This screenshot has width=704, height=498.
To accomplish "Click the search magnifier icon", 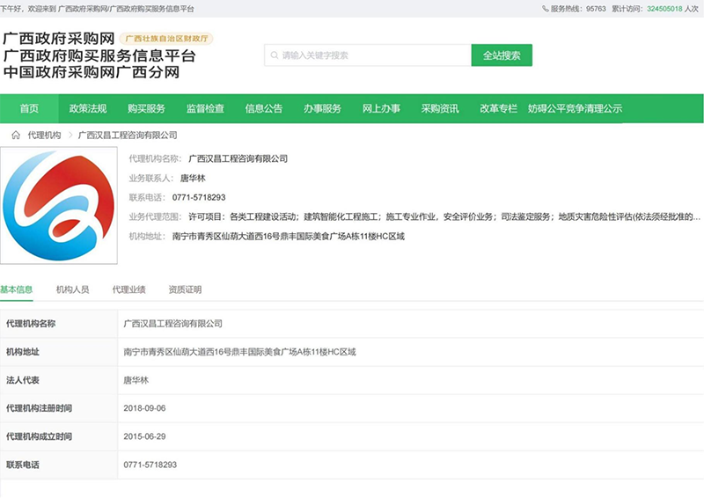I will pyautogui.click(x=274, y=55).
